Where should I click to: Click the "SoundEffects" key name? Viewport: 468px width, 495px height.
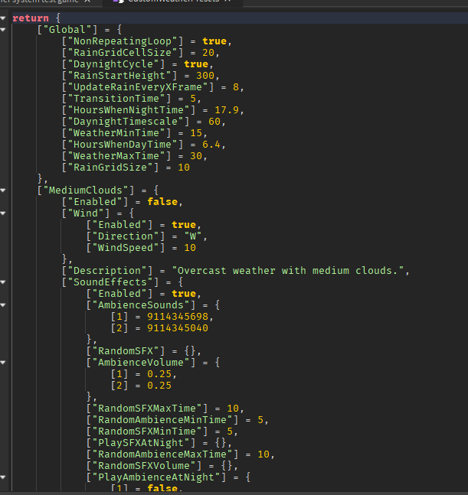coord(110,282)
